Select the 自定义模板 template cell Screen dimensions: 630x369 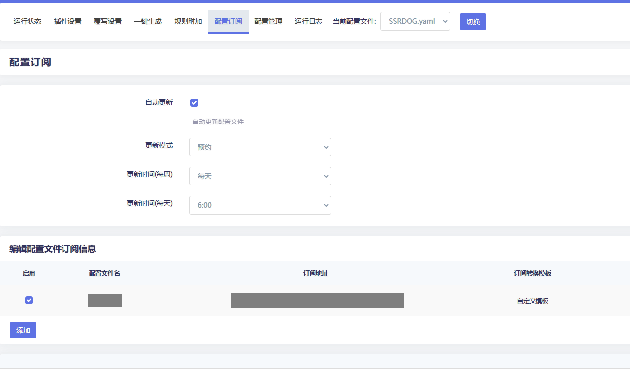click(533, 301)
